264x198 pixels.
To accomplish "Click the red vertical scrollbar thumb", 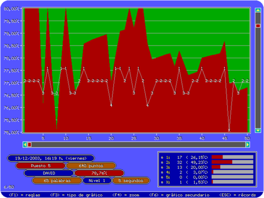I will click(x=258, y=26).
